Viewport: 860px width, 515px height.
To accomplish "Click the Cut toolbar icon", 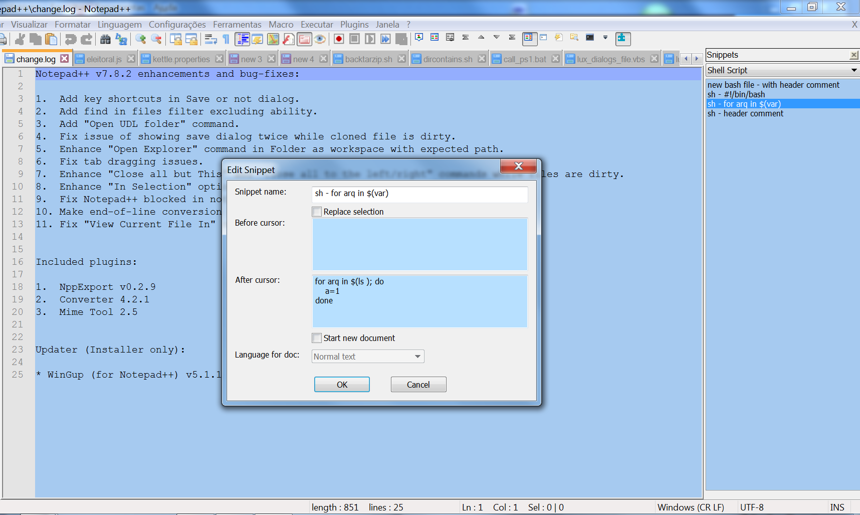I will point(20,39).
